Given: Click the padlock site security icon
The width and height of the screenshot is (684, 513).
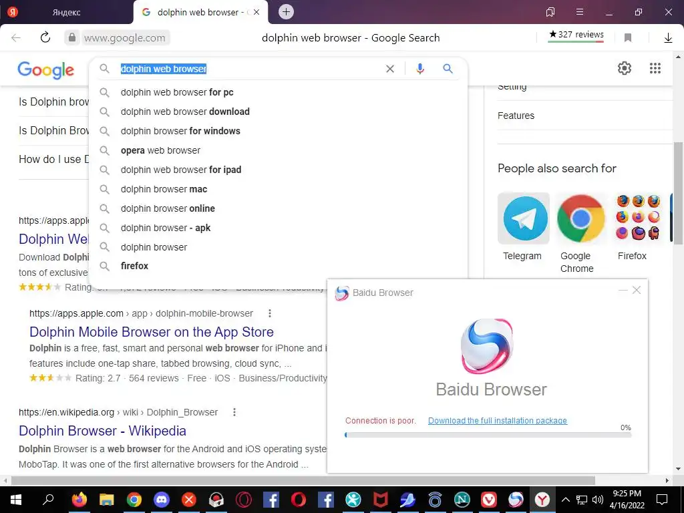Looking at the screenshot, I should tap(72, 37).
